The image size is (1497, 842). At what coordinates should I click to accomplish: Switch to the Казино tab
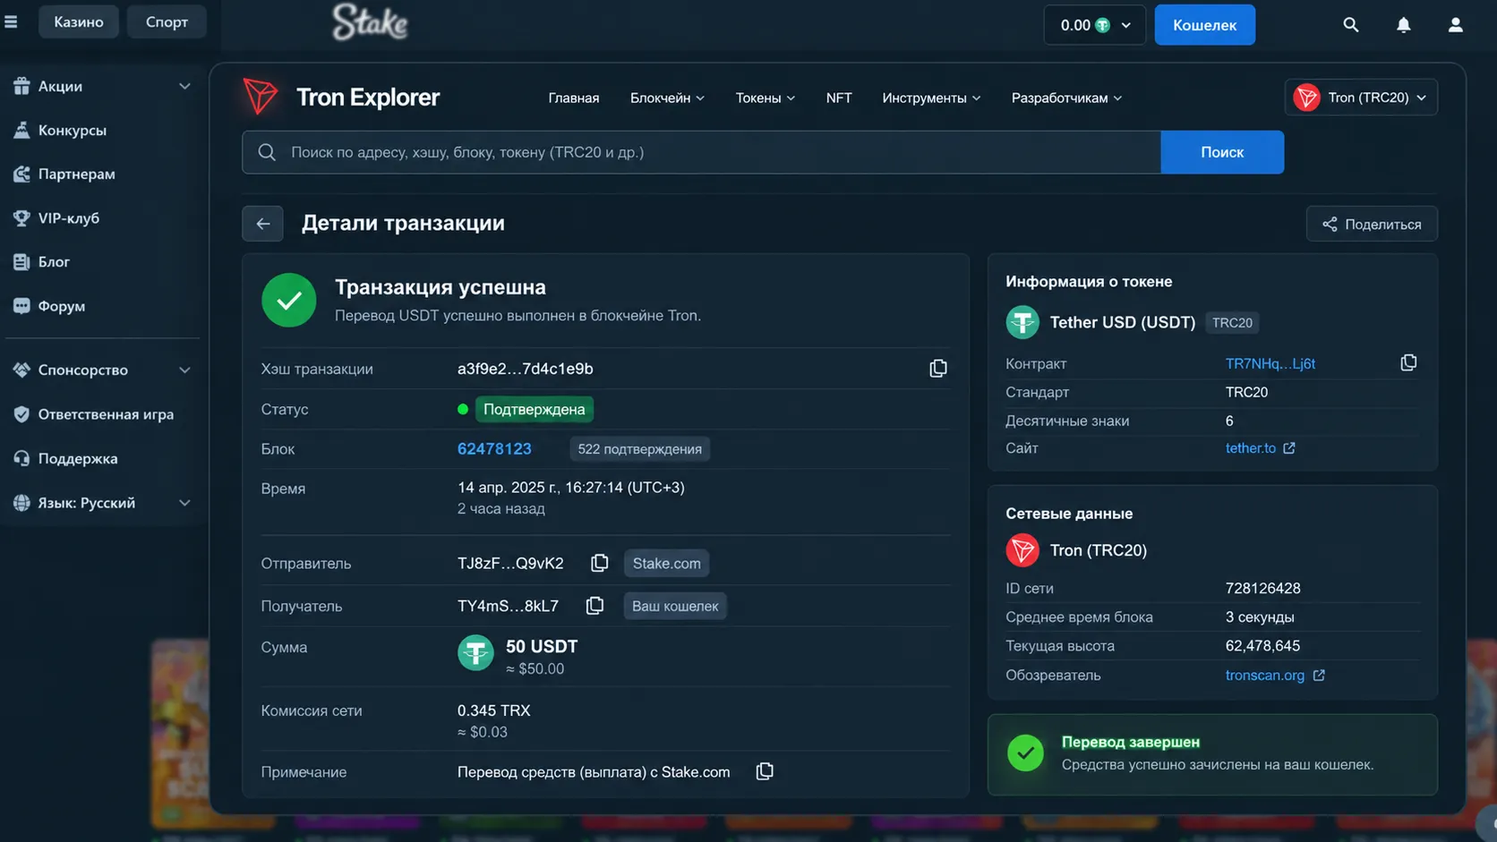point(79,21)
